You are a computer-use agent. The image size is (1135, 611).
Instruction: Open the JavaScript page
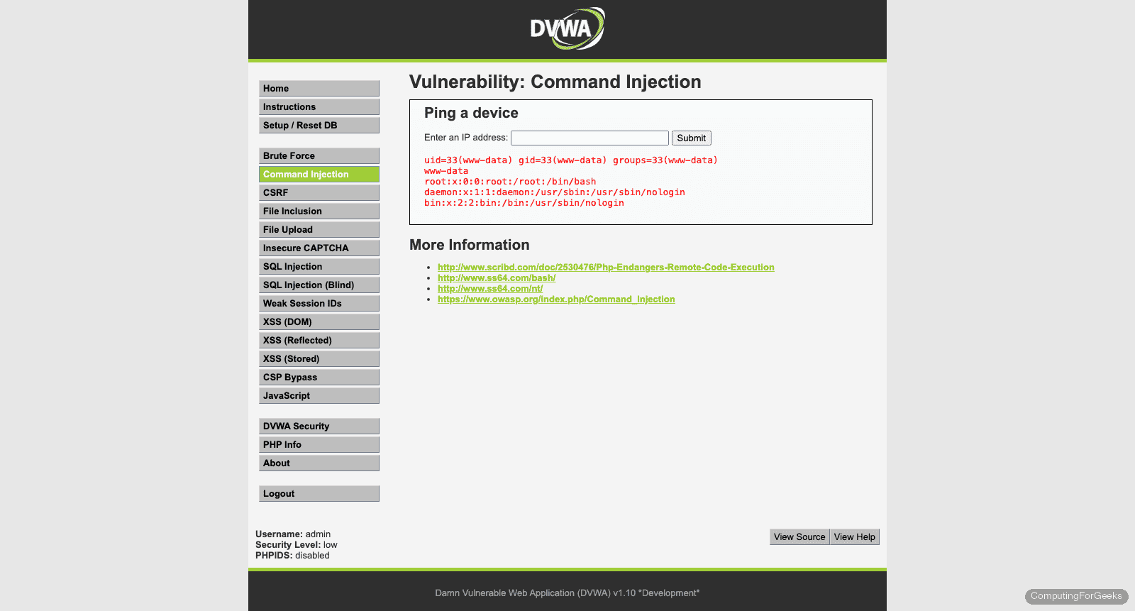click(x=319, y=396)
